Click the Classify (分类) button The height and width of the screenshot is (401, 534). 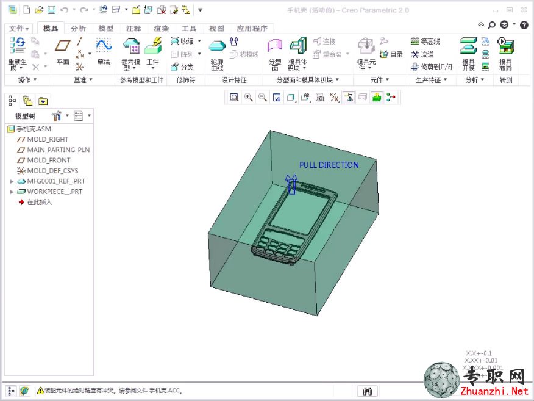coord(182,67)
